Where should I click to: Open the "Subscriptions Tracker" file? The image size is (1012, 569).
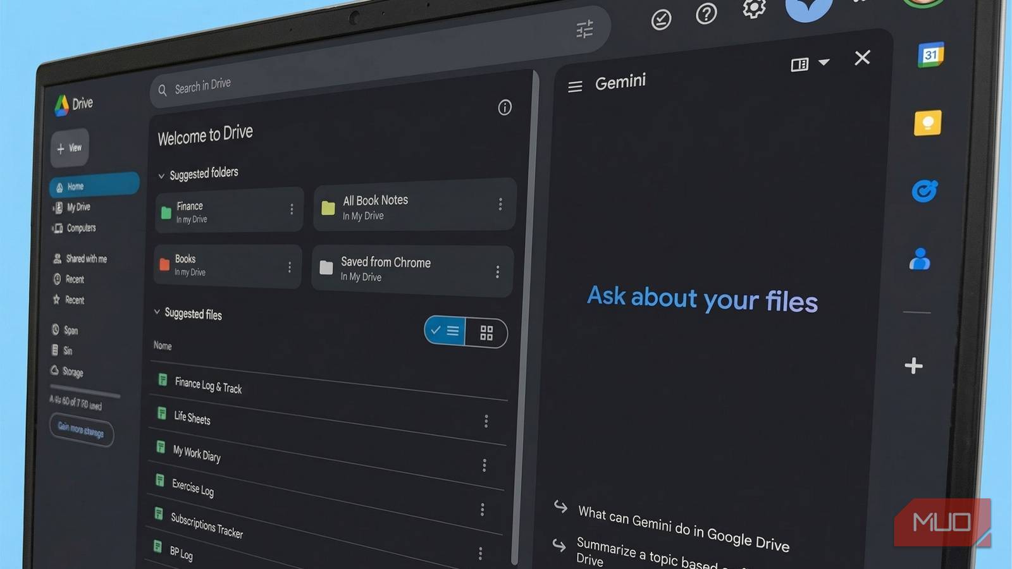pyautogui.click(x=207, y=525)
